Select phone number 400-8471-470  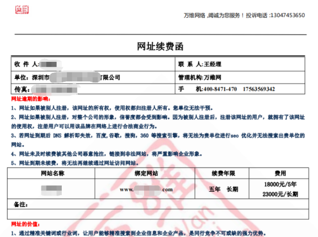point(220,89)
